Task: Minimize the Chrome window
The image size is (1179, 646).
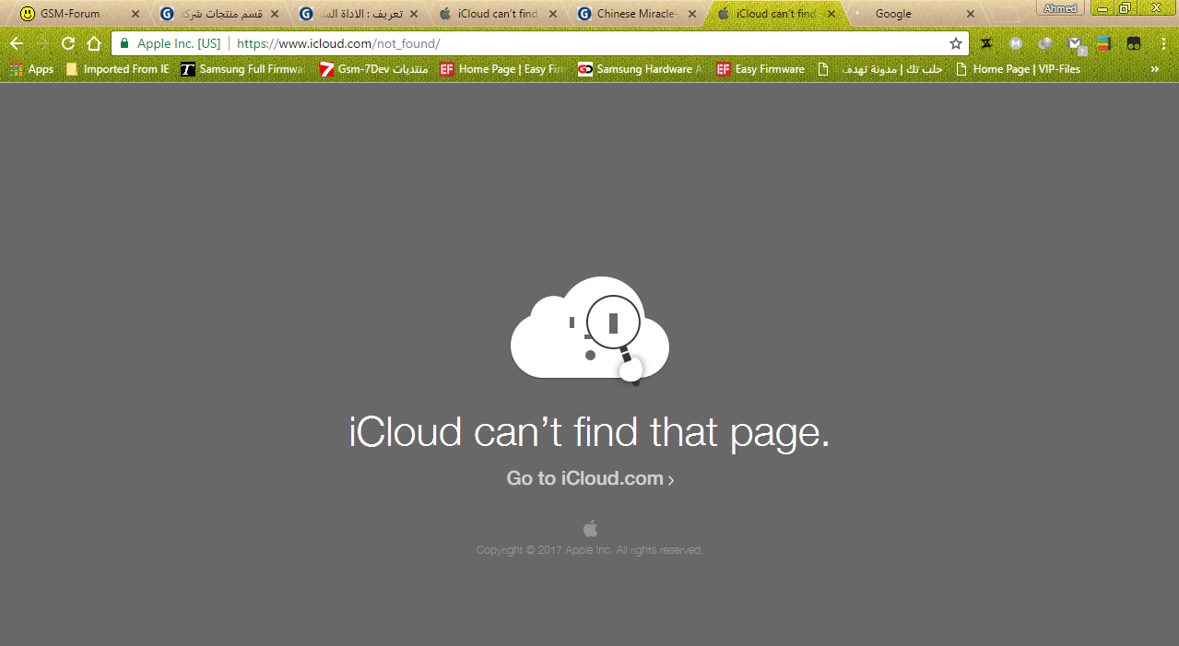Action: pos(1101,7)
